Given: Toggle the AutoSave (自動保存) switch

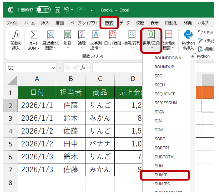Looking at the screenshot, I should 43,10.
